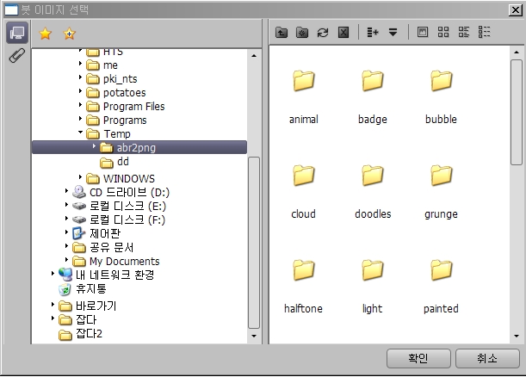Select the 잡다2 folder
526x377 pixels.
[x=81, y=334]
